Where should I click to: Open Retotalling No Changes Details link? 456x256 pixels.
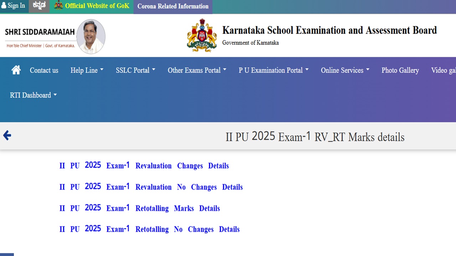coord(150,229)
